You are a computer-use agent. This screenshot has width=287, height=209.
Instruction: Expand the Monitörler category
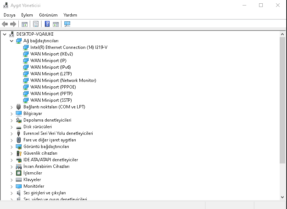pyautogui.click(x=11, y=187)
